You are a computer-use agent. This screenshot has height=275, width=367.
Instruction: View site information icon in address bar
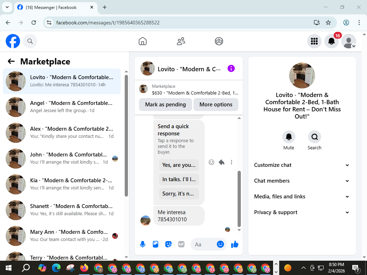49,23
